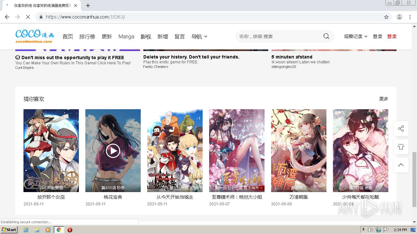Click the red Opera taskbar icon
The image size is (417, 234).
[x=70, y=230]
